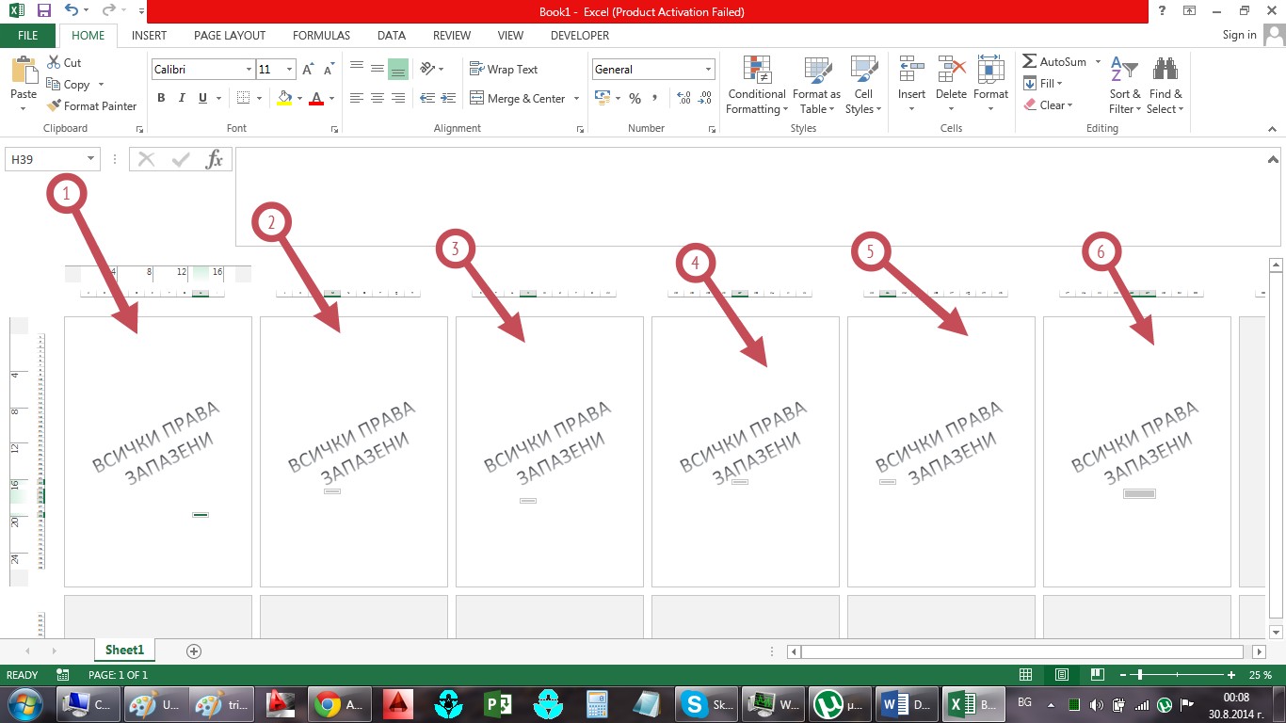The image size is (1286, 723).
Task: Insert cells using the Insert icon
Action: 911,71
